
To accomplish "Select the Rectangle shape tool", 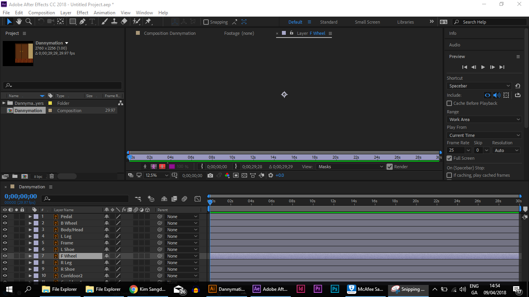I will (x=72, y=22).
